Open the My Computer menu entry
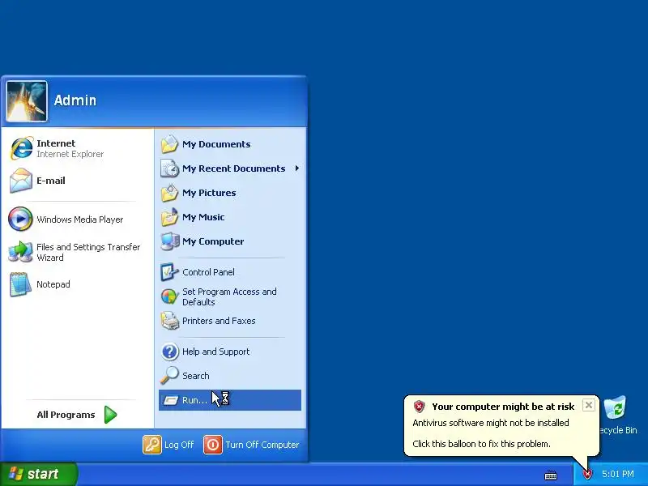 coord(230,241)
